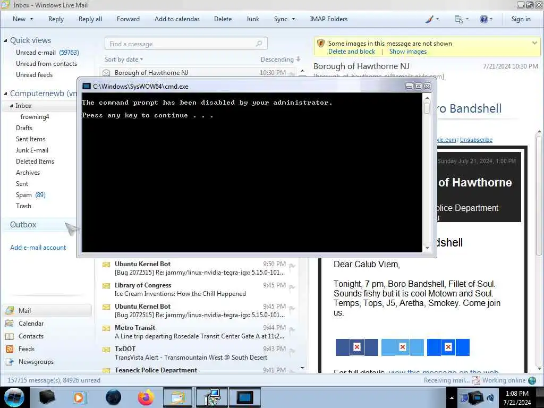The height and width of the screenshot is (408, 544).
Task: Expand the New button dropdown arrow
Action: (31, 19)
